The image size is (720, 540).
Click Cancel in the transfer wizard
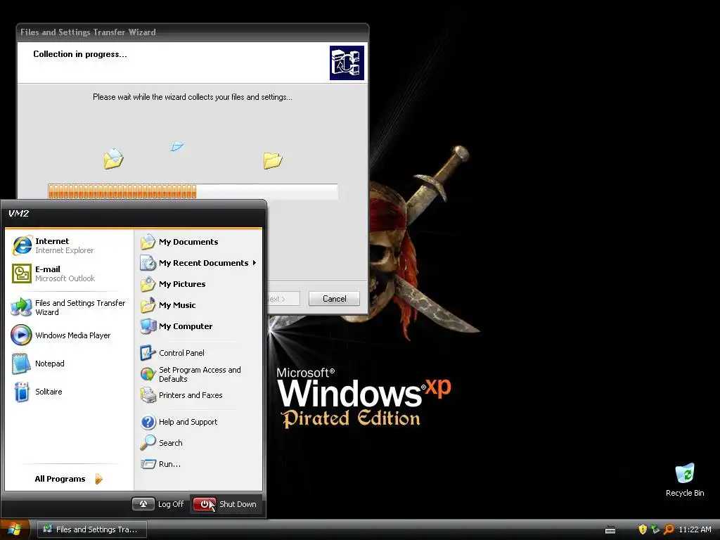pos(334,299)
